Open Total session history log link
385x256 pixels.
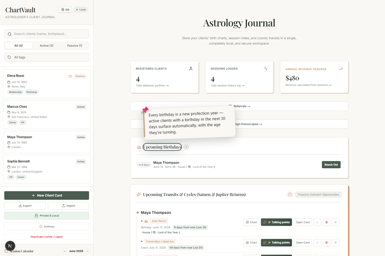(228, 86)
